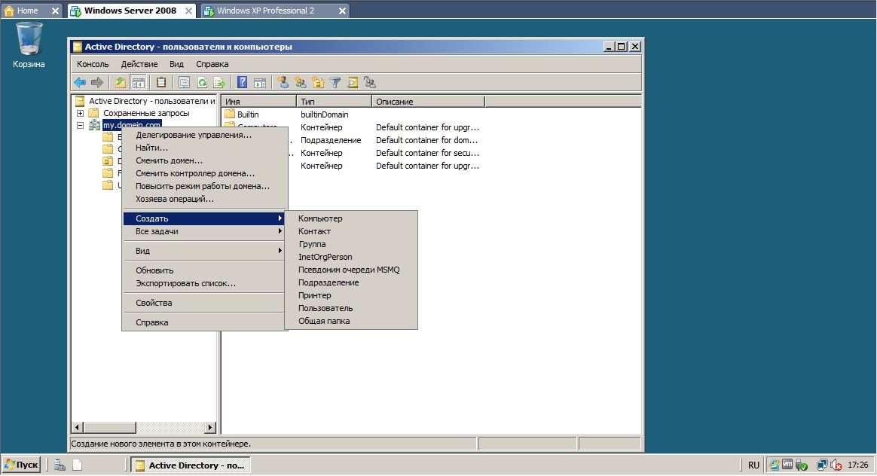
Task: Expand the Сохраненные запросы tree node
Action: pos(80,113)
